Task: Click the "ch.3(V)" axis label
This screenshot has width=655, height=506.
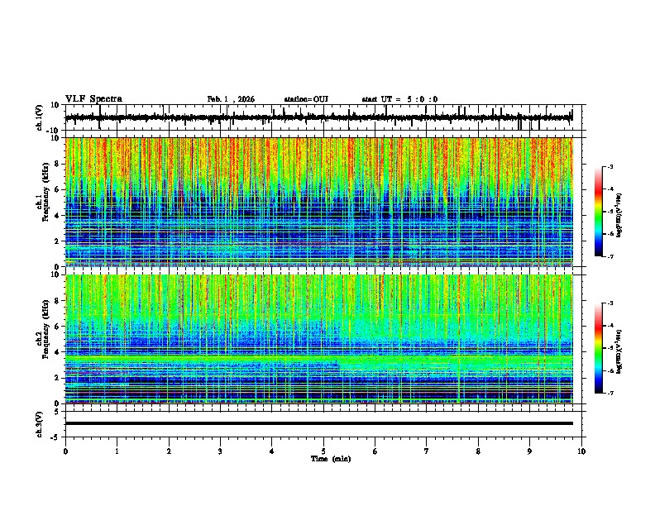Action: pyautogui.click(x=40, y=424)
